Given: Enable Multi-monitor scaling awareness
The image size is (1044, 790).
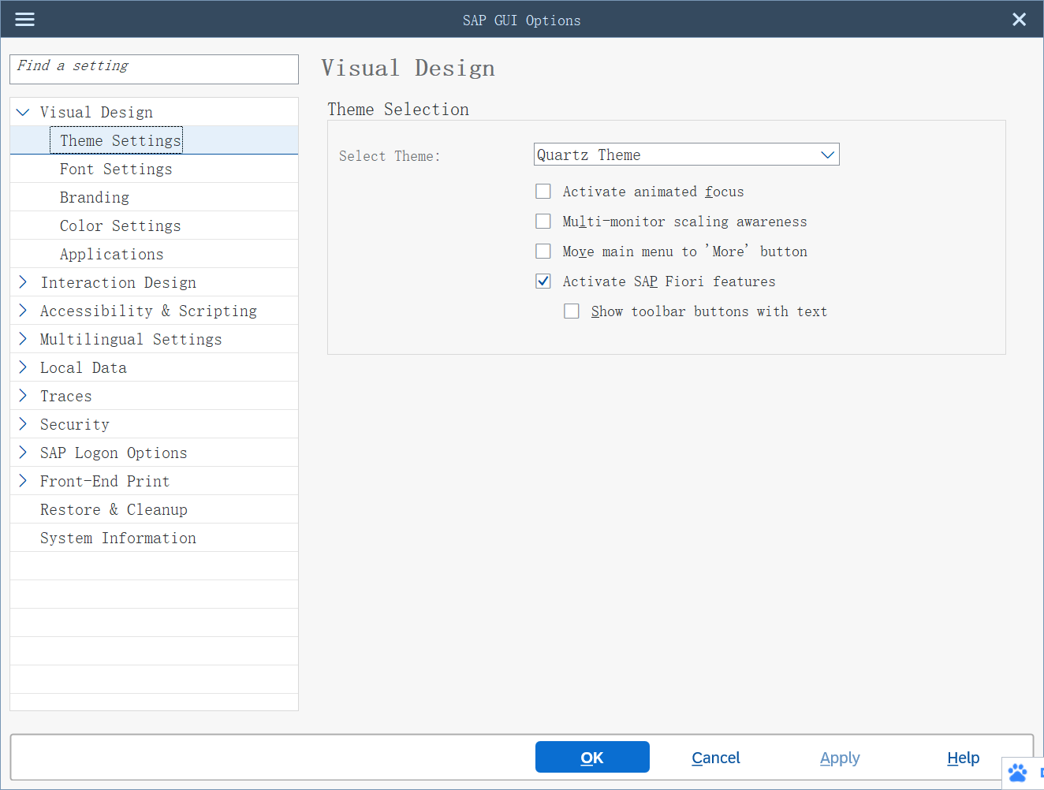Looking at the screenshot, I should 543,221.
